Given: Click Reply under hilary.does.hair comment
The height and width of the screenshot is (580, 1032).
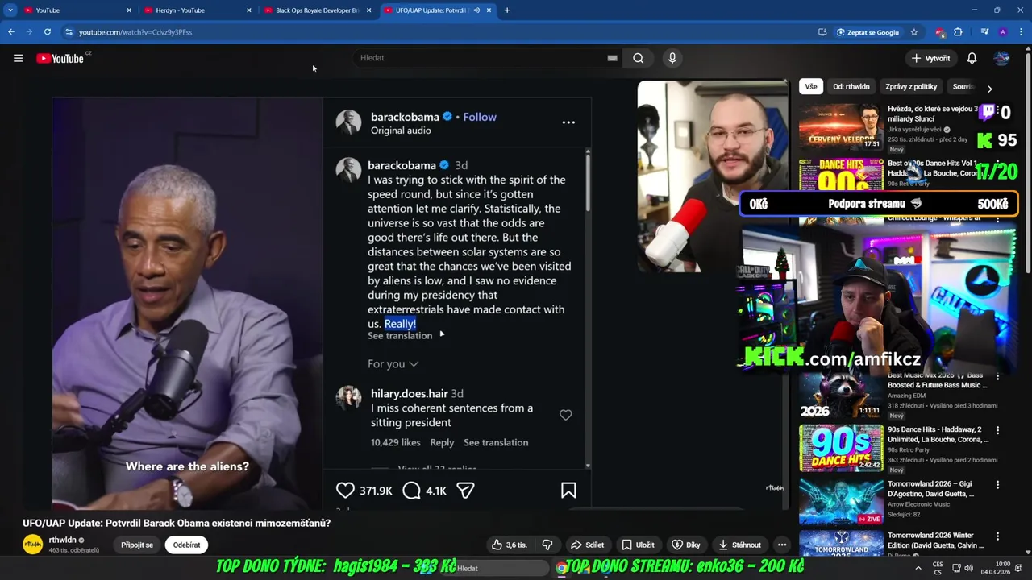Looking at the screenshot, I should tap(442, 442).
